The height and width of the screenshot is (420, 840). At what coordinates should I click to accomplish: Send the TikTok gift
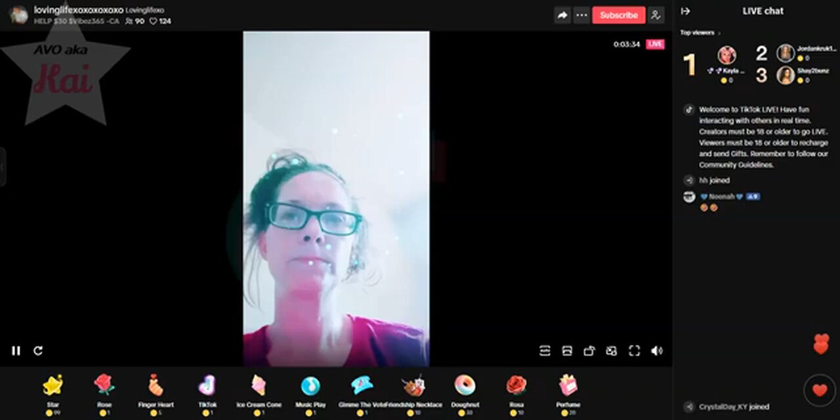coord(207,394)
